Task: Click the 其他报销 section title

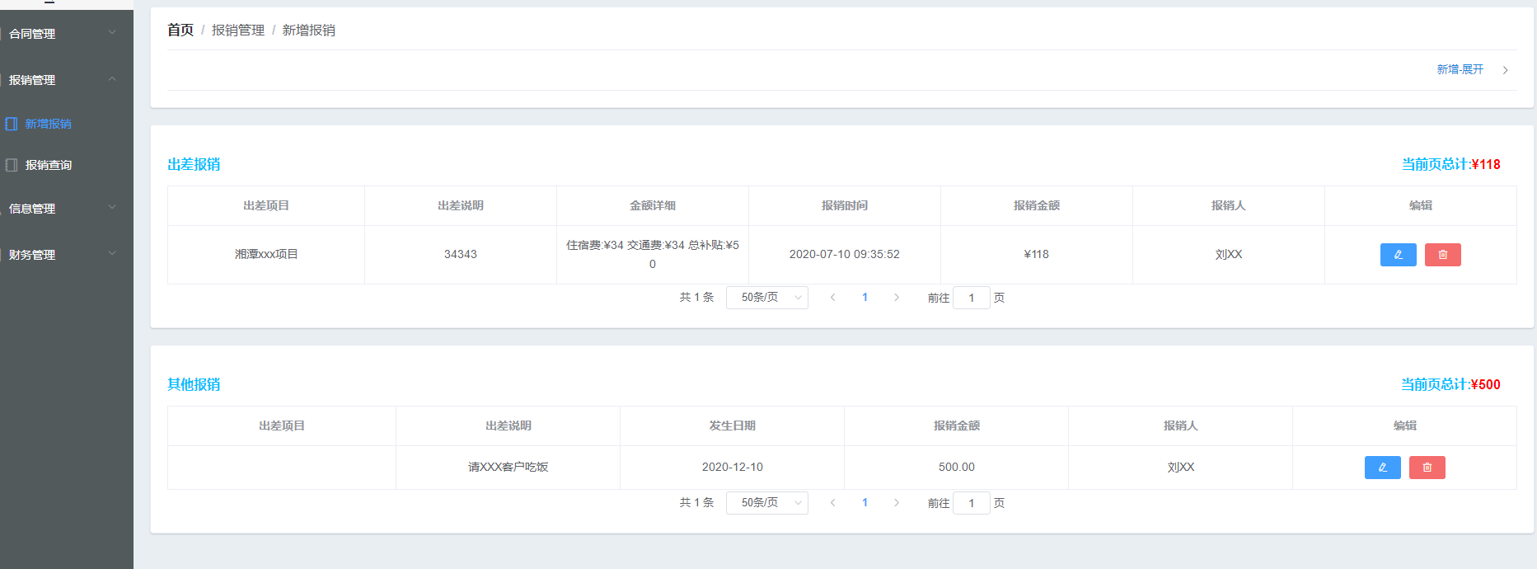Action: [x=194, y=384]
